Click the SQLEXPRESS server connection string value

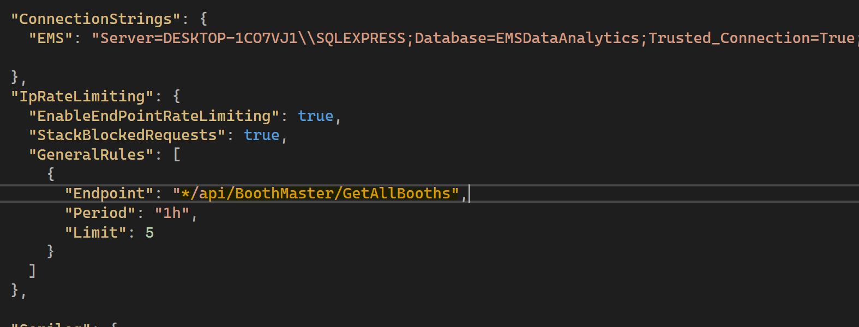[x=472, y=38]
